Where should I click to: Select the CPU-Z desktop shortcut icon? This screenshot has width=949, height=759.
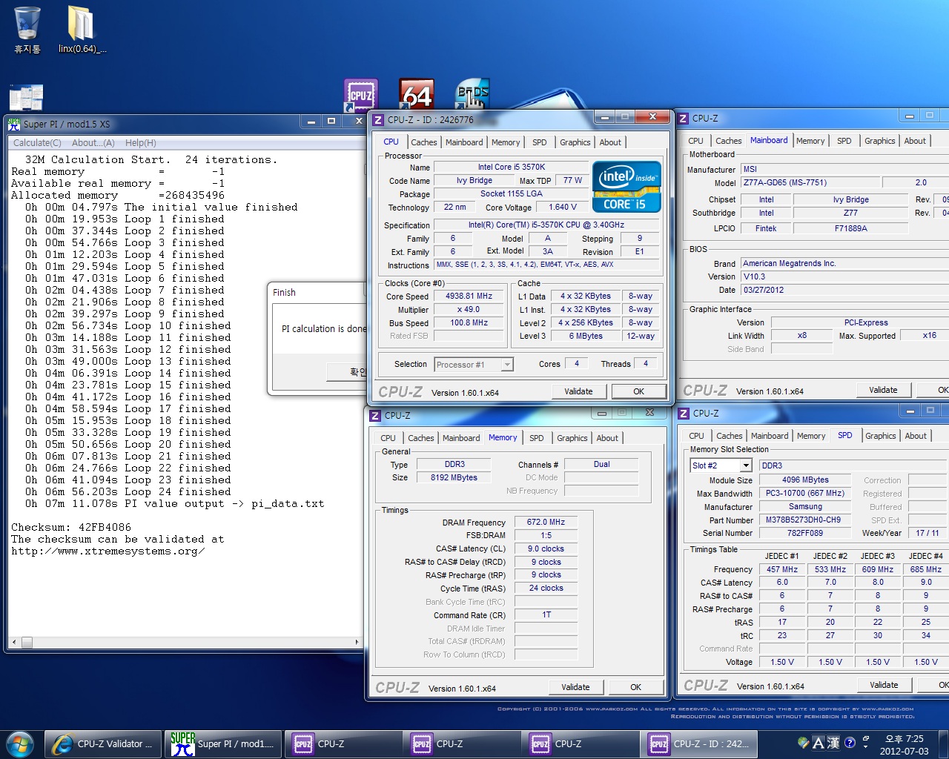pos(361,95)
